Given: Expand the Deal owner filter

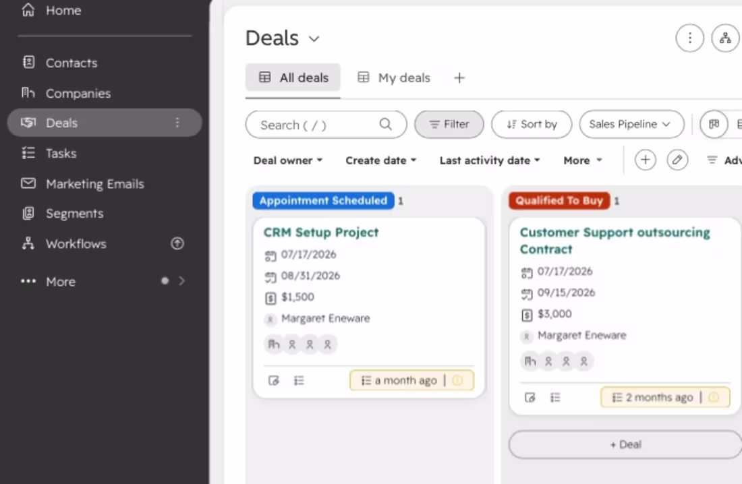Looking at the screenshot, I should pyautogui.click(x=288, y=160).
